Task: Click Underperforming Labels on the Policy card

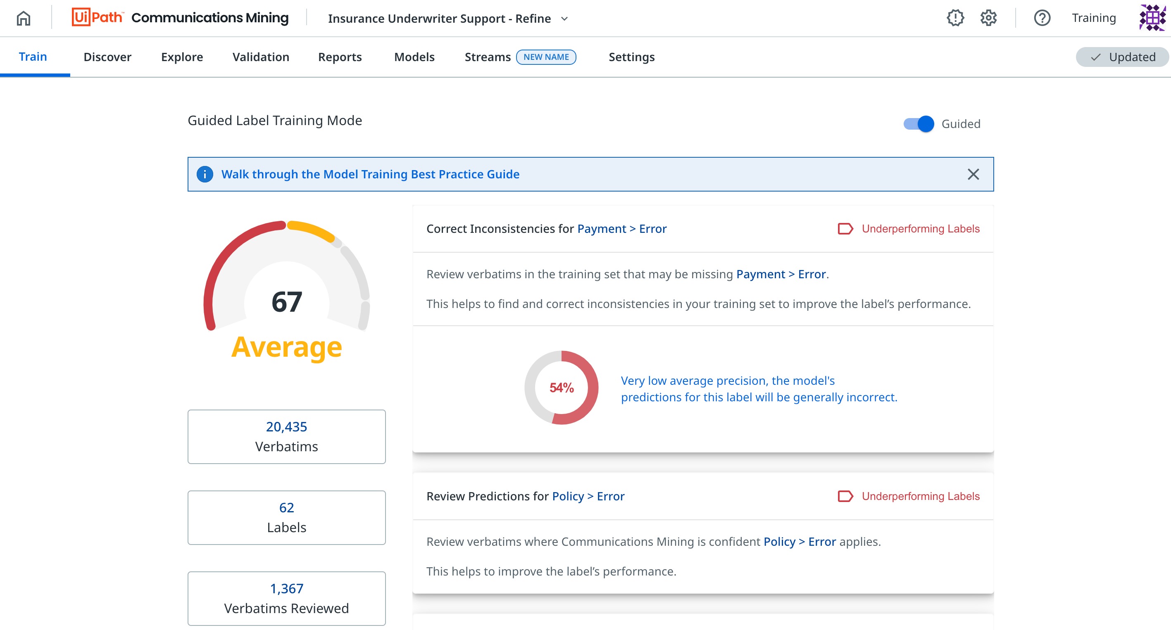Action: (x=921, y=496)
